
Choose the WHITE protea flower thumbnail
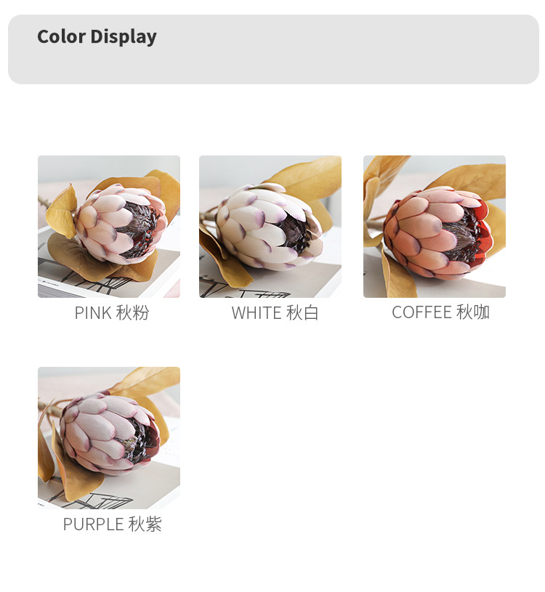(270, 227)
